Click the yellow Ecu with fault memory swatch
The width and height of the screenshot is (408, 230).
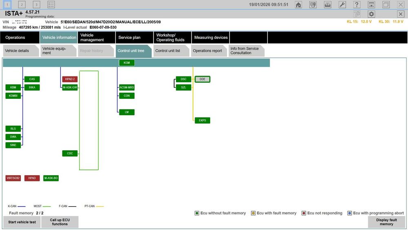click(x=253, y=213)
